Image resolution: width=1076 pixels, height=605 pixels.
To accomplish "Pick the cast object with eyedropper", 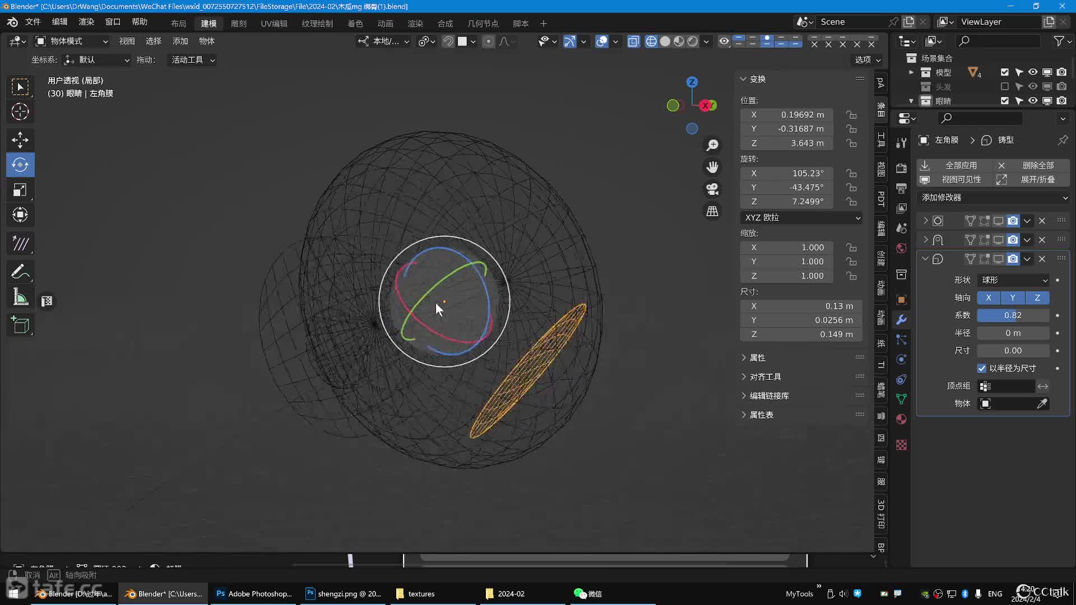I will 1042,404.
